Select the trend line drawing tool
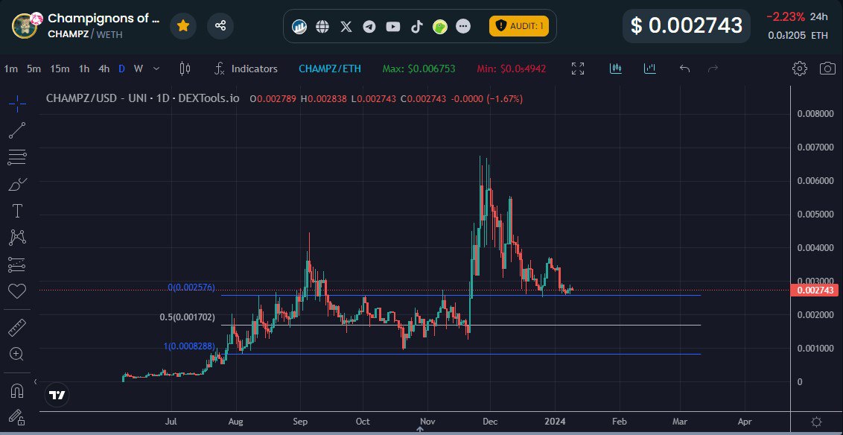 pyautogui.click(x=17, y=130)
